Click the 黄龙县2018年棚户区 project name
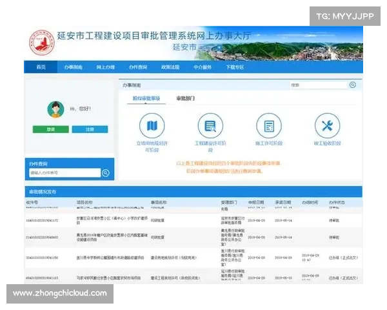This screenshot has height=310, width=387. [x=112, y=237]
